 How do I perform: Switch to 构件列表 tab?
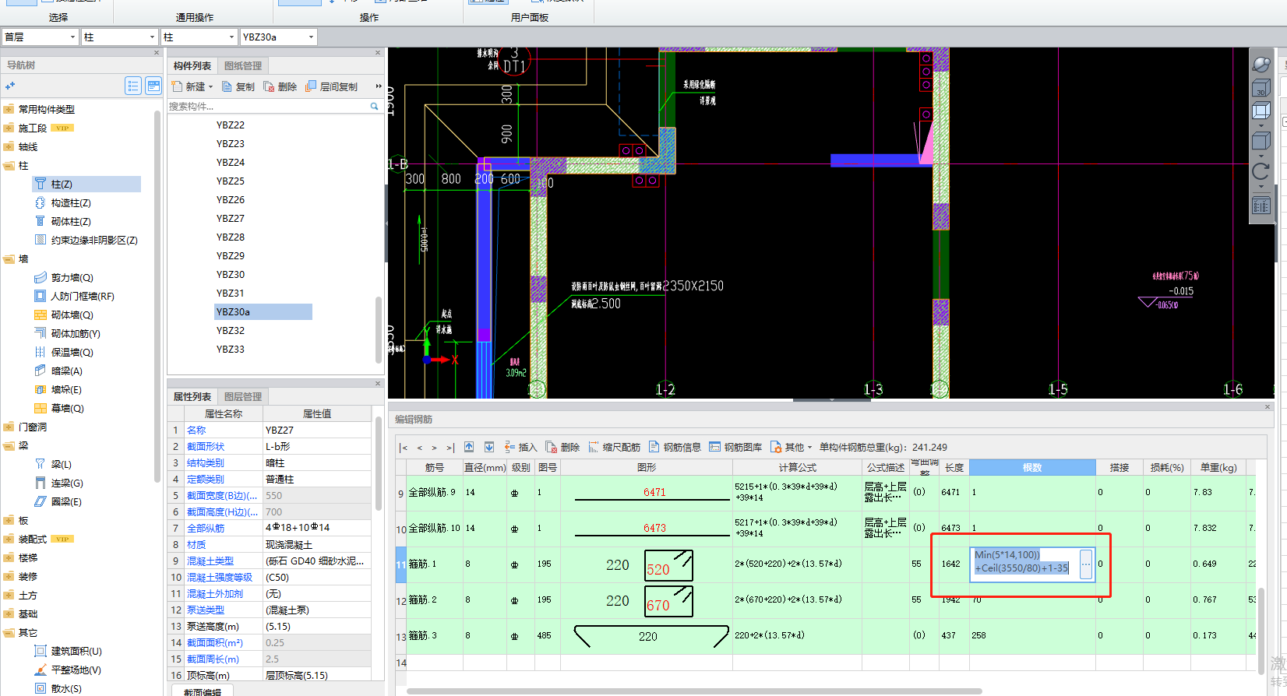point(192,66)
